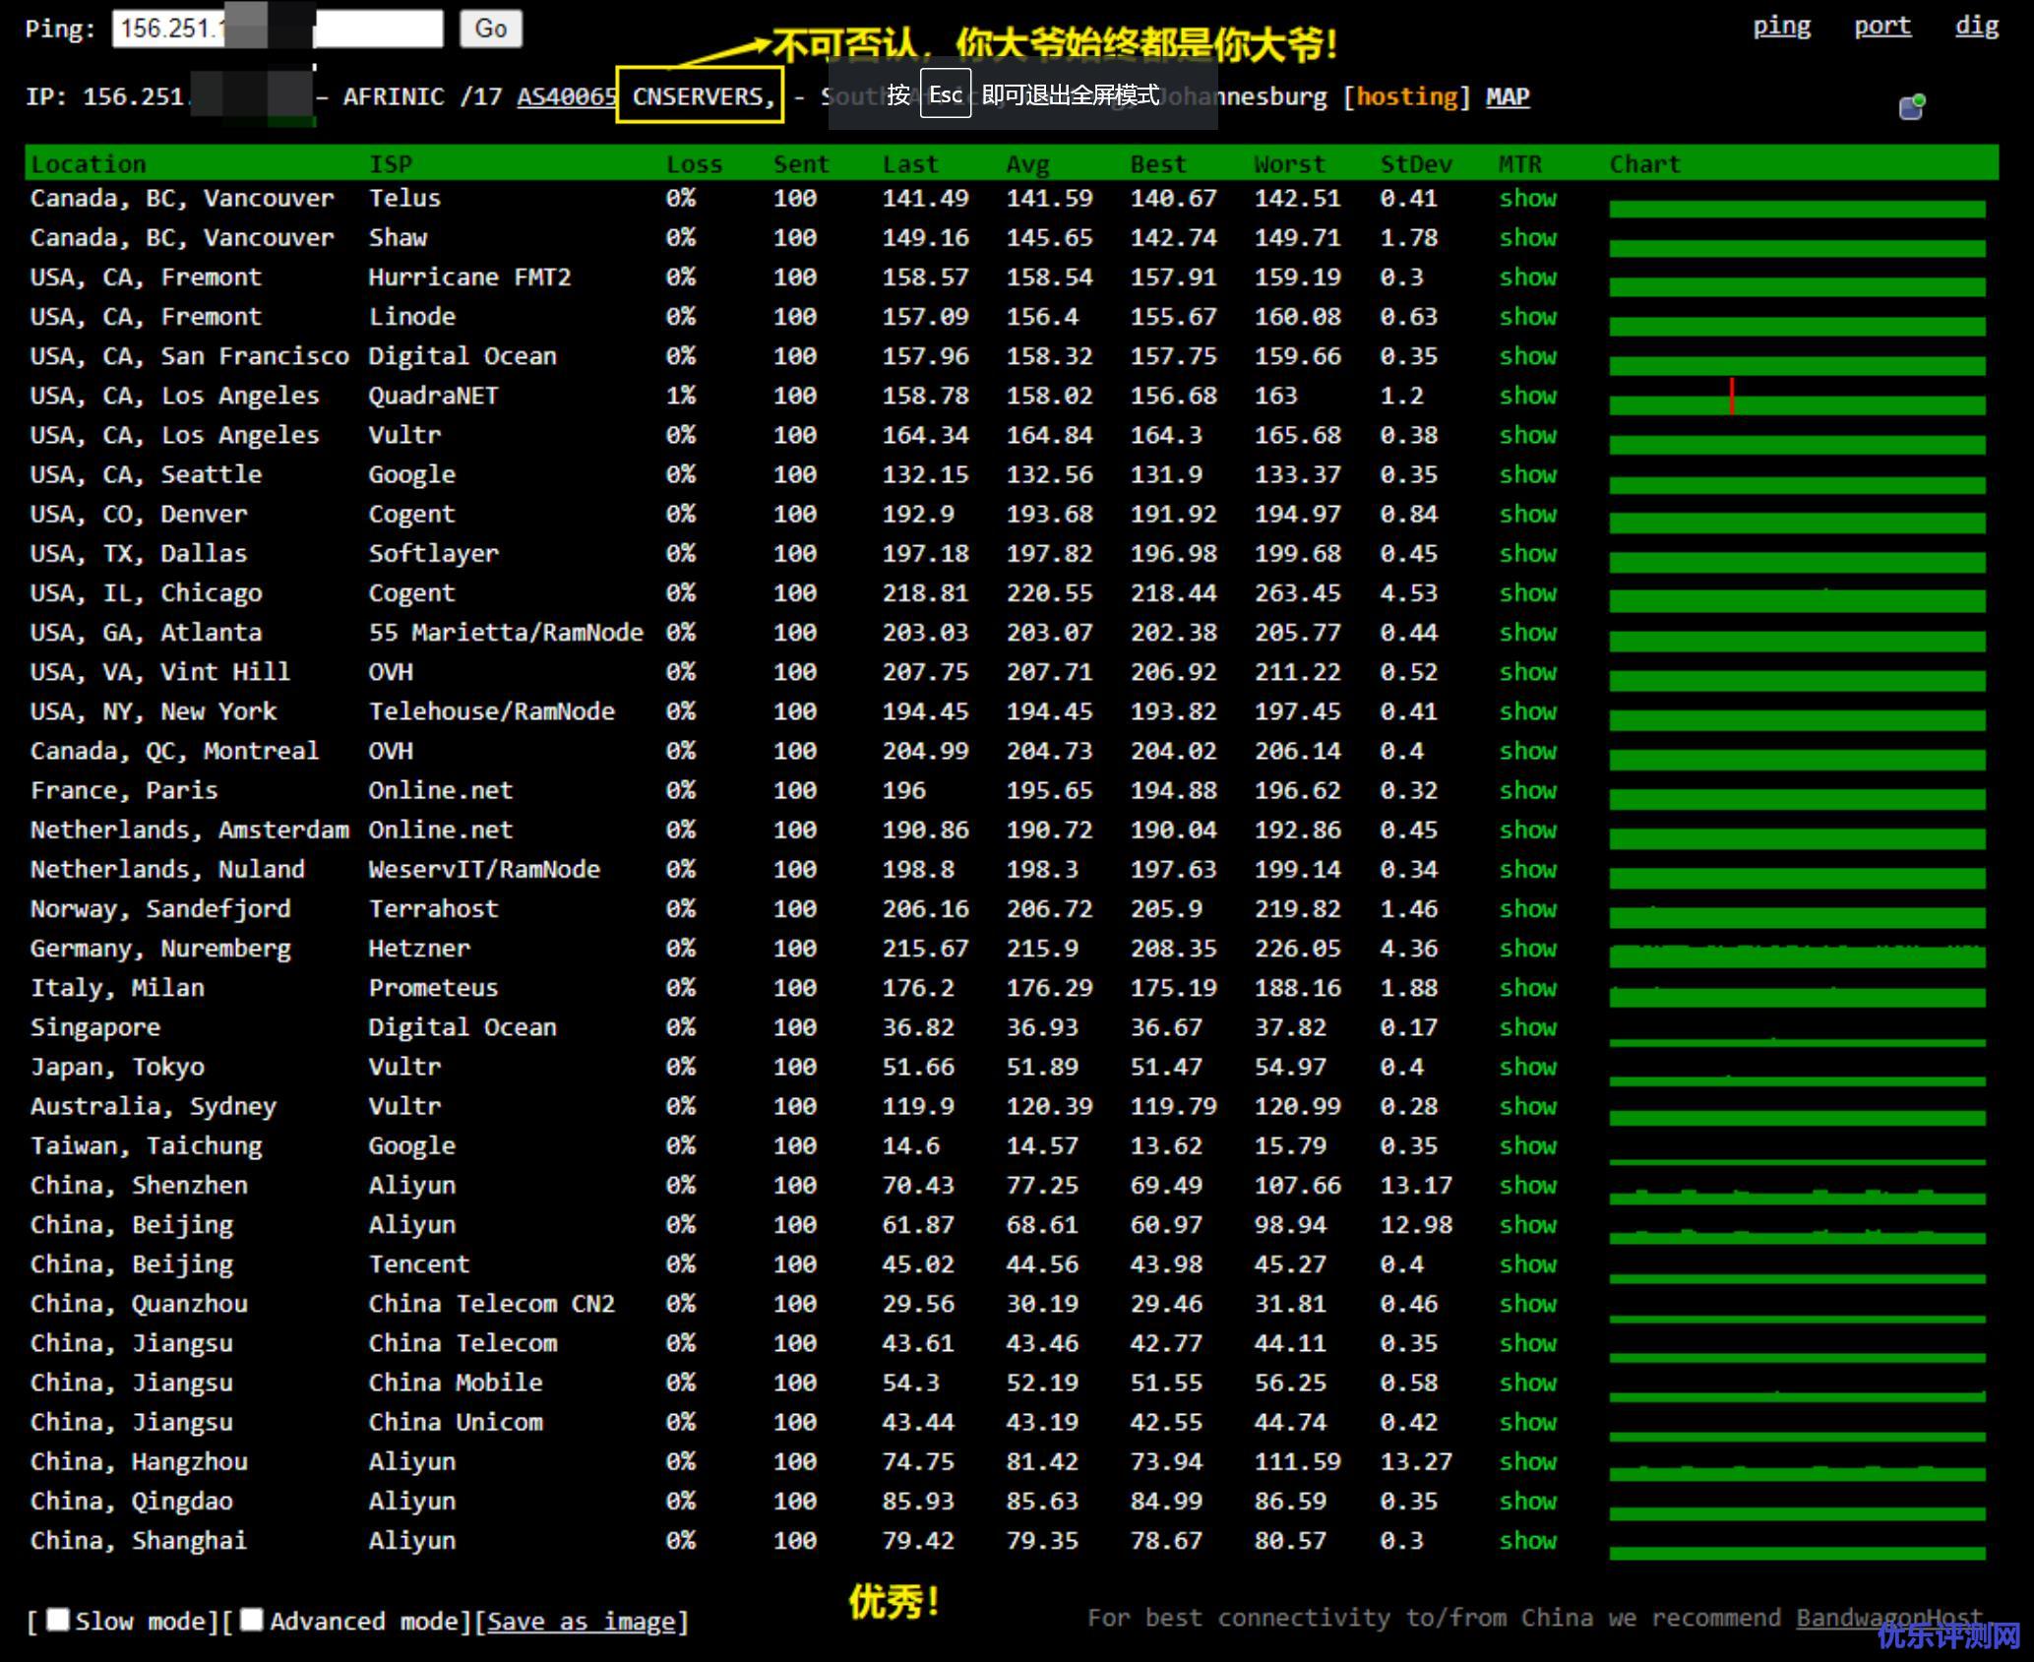
Task: Click the small green-dot icon at upper right
Action: [x=1911, y=106]
